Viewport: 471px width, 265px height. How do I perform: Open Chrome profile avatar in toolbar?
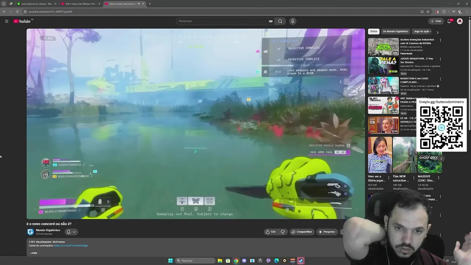click(460, 11)
